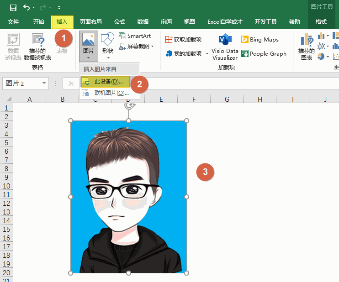Click the picture rotation handle
Viewport: 339px width, 282px height.
(x=129, y=105)
